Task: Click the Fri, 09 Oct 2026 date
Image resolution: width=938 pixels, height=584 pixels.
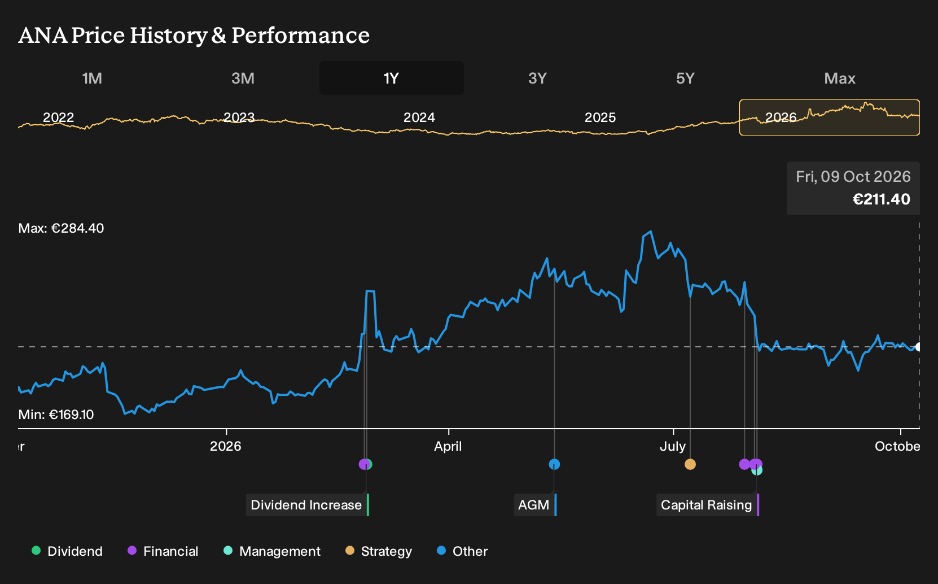Action: 853,177
